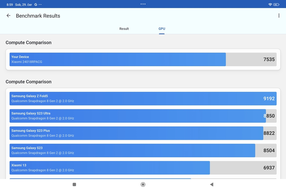The image size is (286, 190).
Task: Tap the Google G icon in status bar
Action: pos(35,4)
